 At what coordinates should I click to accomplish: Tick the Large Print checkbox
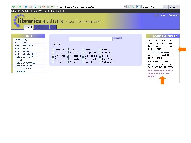pos(100,59)
